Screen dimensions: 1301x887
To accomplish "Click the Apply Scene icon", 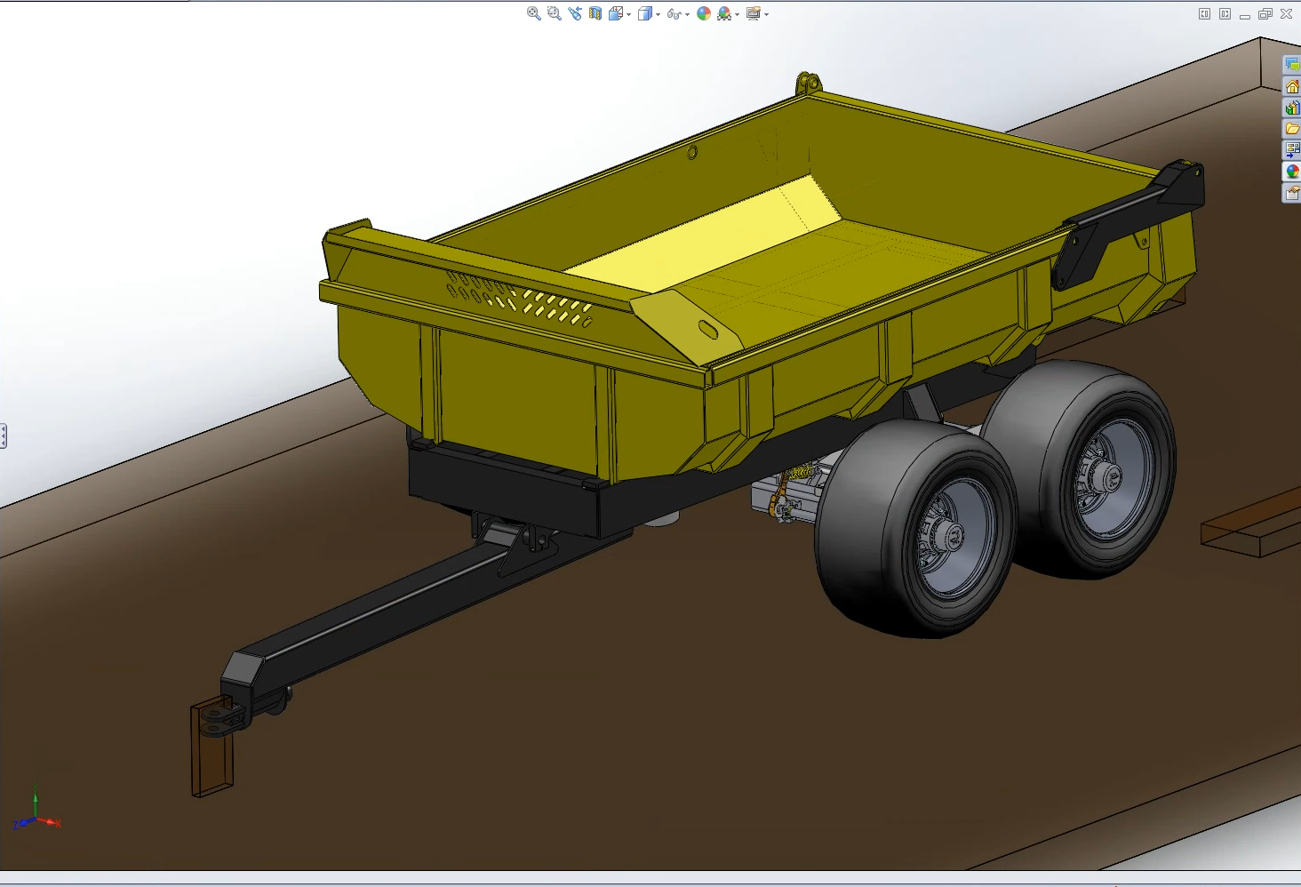I will tap(724, 13).
